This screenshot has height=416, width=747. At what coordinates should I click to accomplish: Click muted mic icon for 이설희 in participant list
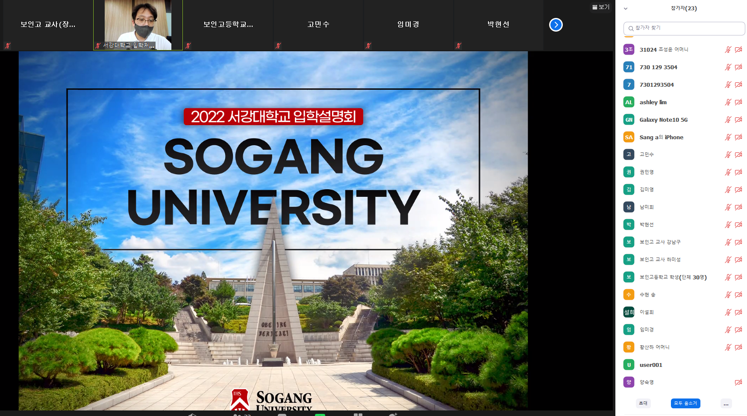tap(728, 312)
